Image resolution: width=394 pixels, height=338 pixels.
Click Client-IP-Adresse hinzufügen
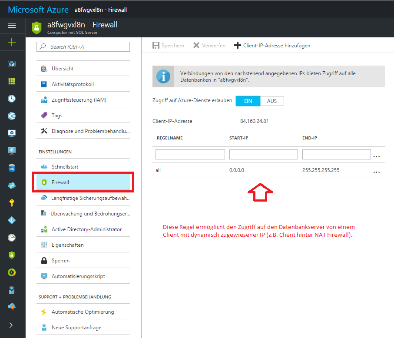pos(272,46)
